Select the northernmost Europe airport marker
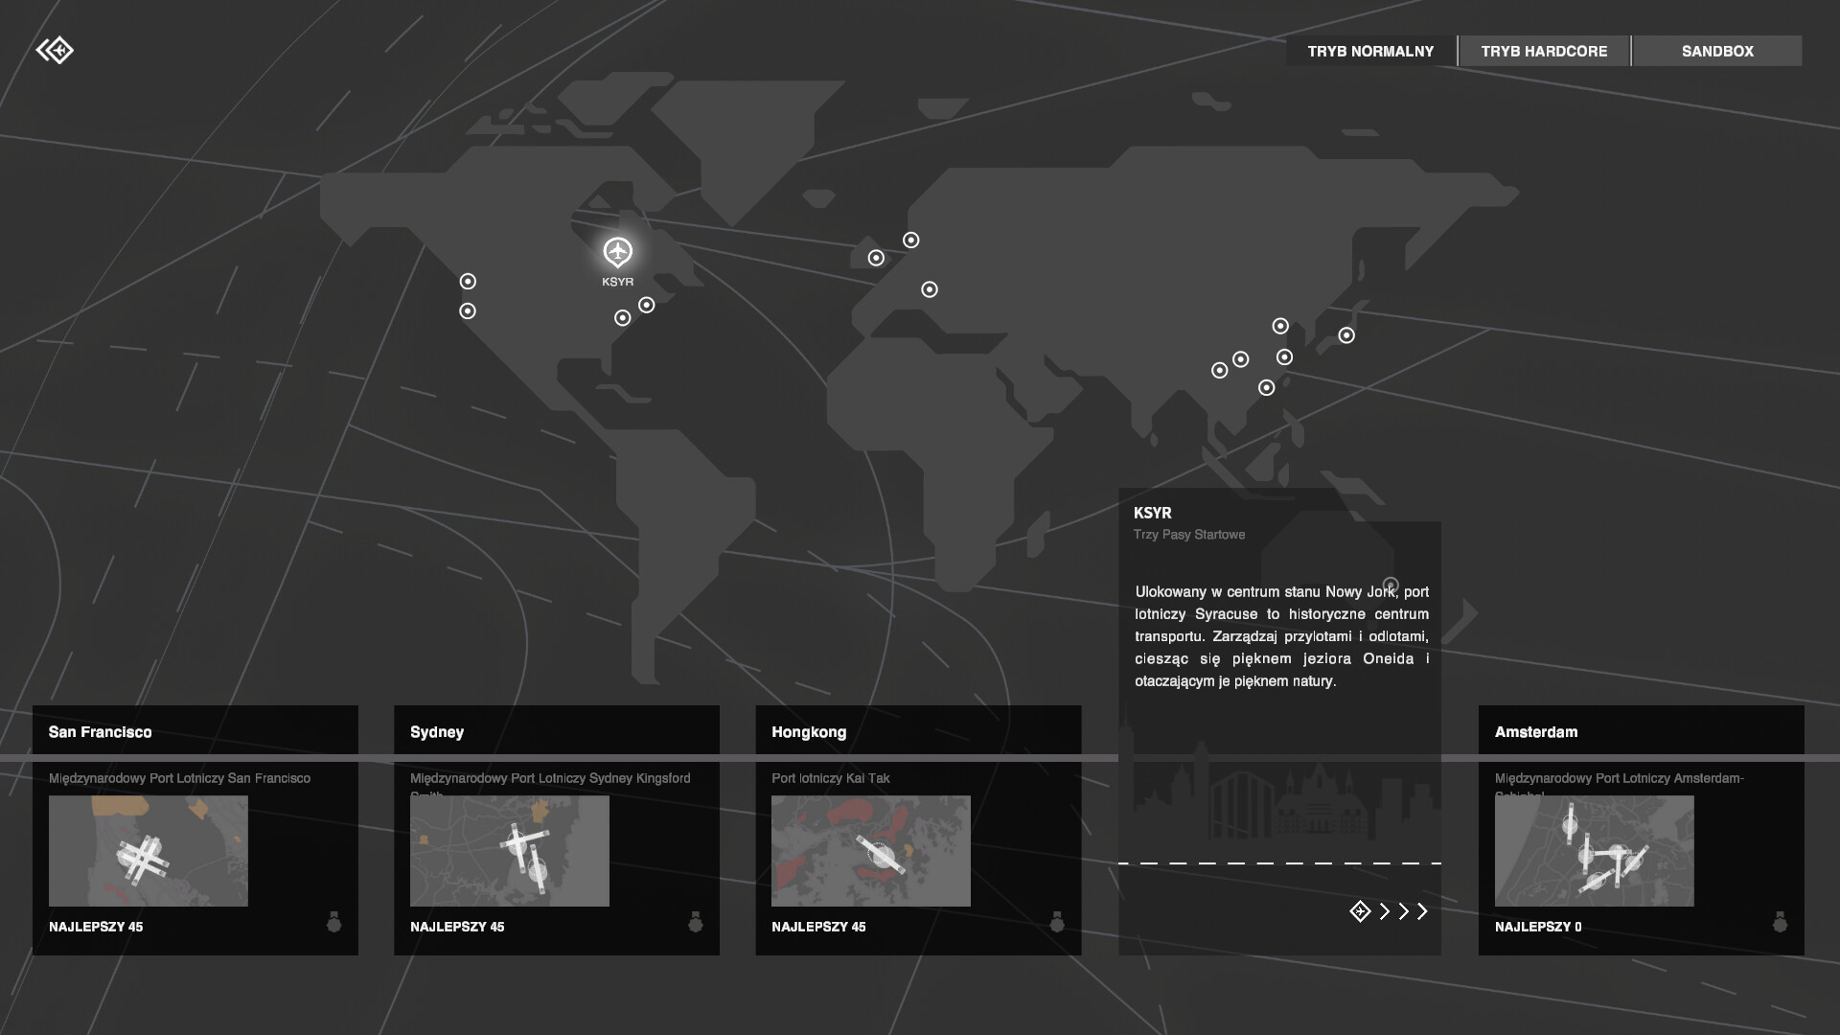The width and height of the screenshot is (1840, 1035). coord(911,241)
